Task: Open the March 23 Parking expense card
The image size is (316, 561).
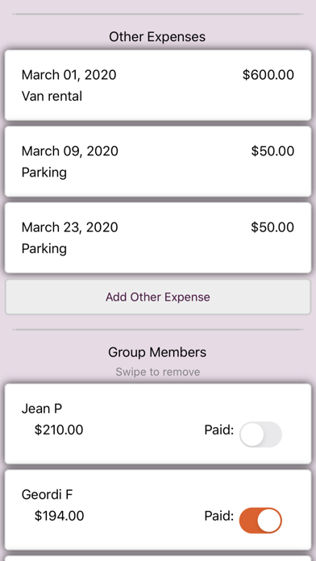Action: [x=158, y=238]
